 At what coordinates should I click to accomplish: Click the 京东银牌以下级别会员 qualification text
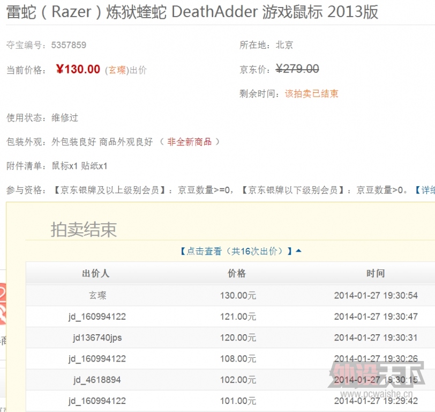point(292,190)
